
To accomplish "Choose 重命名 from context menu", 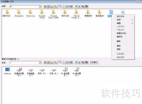I will click(x=123, y=37).
